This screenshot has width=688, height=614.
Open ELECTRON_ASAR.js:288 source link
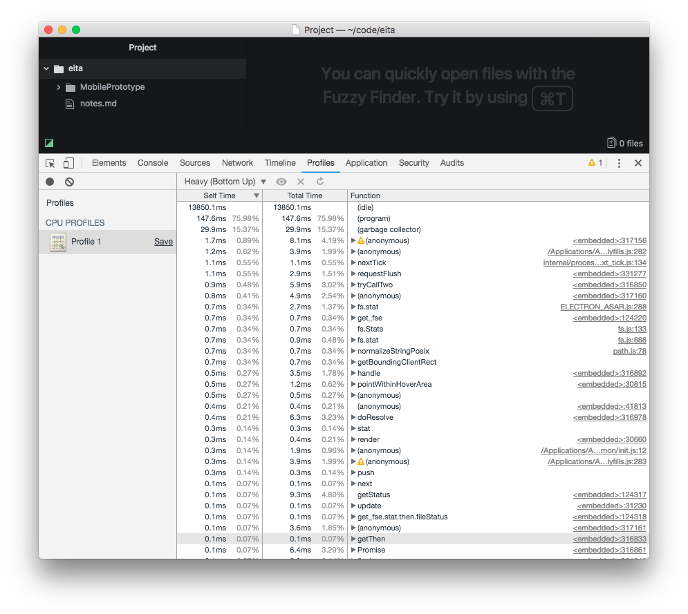pyautogui.click(x=604, y=307)
